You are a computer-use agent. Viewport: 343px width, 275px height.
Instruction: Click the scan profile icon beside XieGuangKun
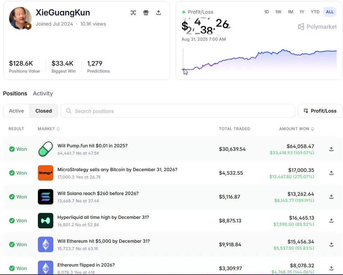(x=133, y=13)
